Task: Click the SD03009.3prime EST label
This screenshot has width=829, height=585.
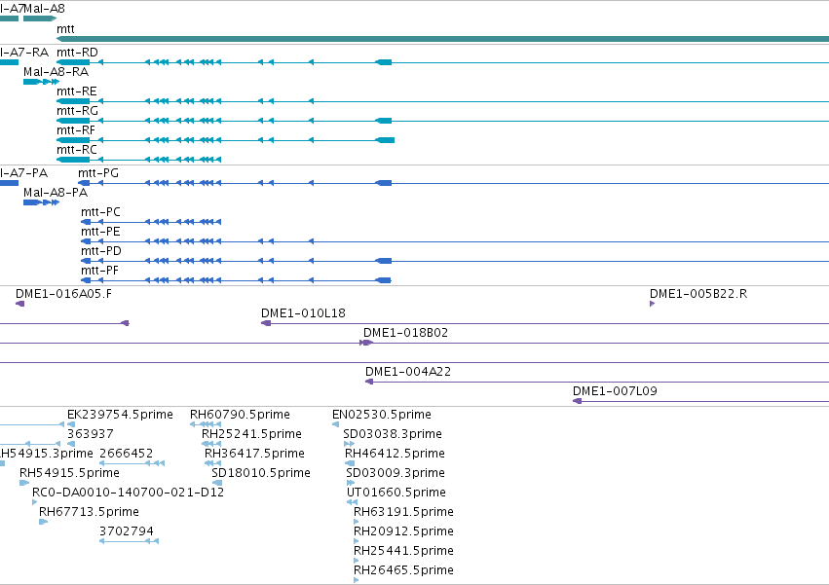Action: coord(396,473)
